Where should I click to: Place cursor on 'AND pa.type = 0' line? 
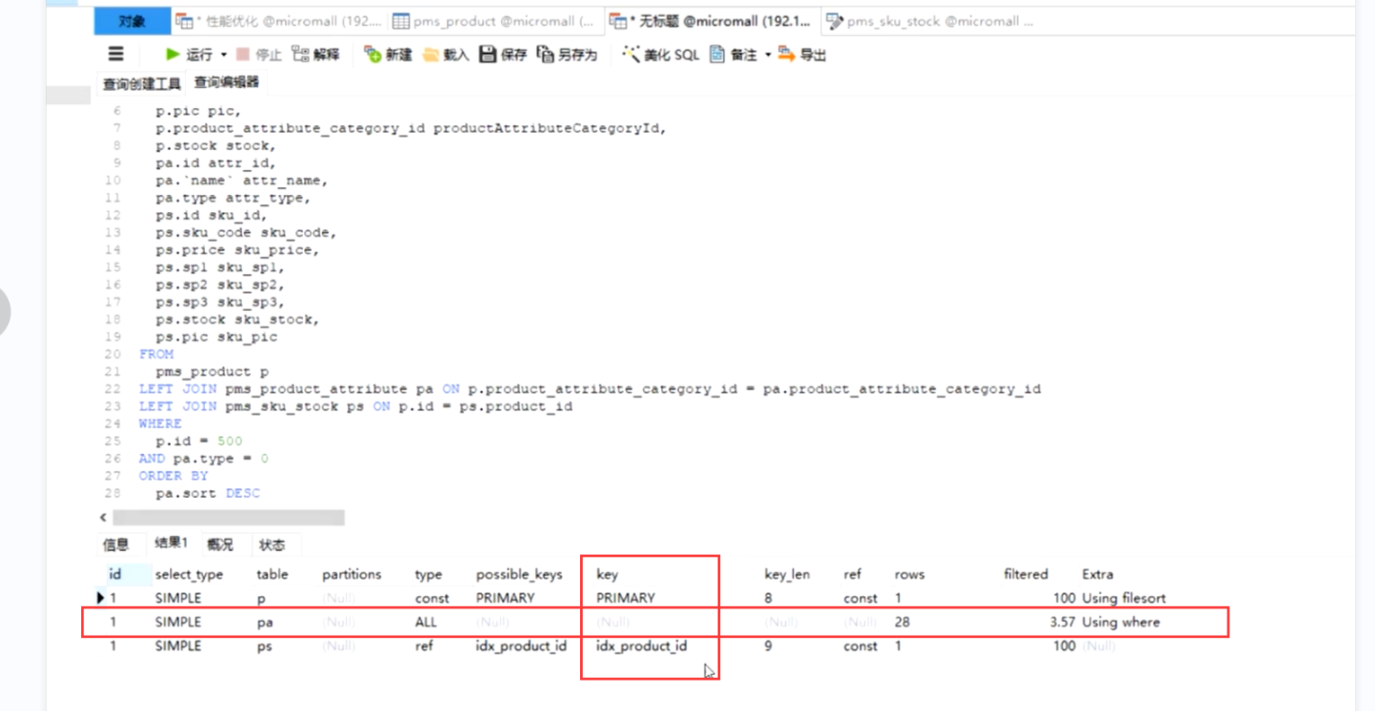point(203,458)
